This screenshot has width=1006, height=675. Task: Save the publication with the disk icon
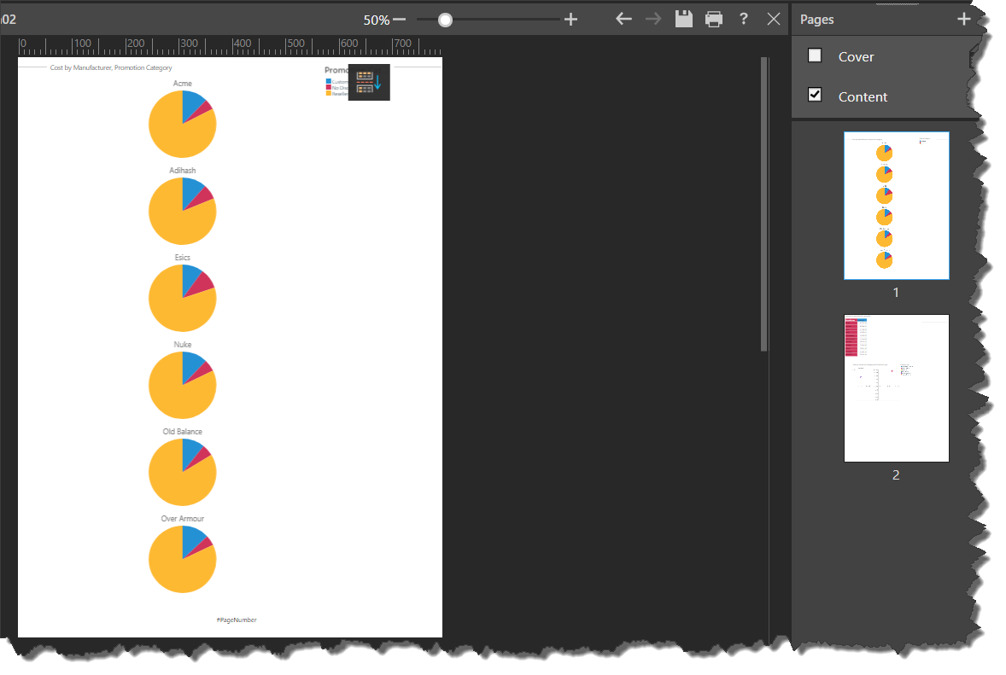683,19
